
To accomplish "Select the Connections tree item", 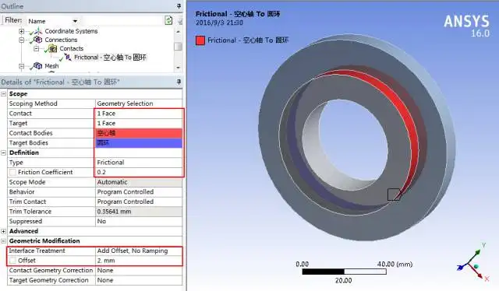I will point(61,40).
